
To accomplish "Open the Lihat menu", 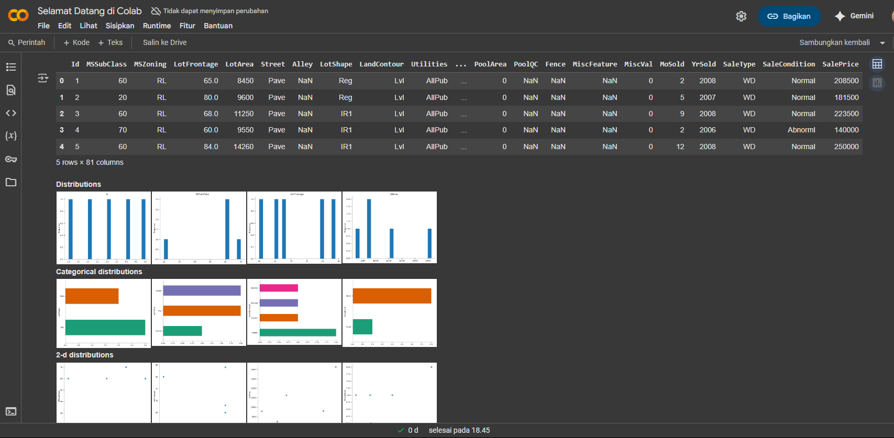I will 89,26.
